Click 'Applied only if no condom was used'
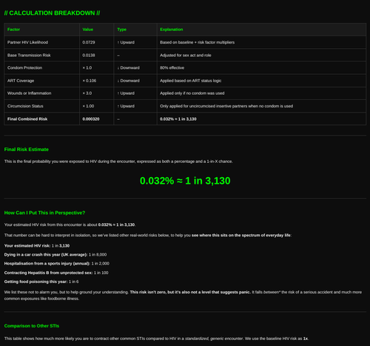Viewport: 370px width, 346px height. point(192,93)
